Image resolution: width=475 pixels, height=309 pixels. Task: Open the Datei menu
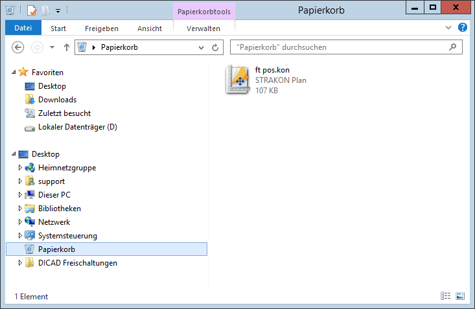23,28
